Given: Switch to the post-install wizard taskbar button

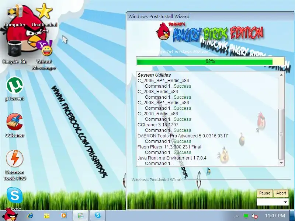Looking at the screenshot, I should point(80,215).
